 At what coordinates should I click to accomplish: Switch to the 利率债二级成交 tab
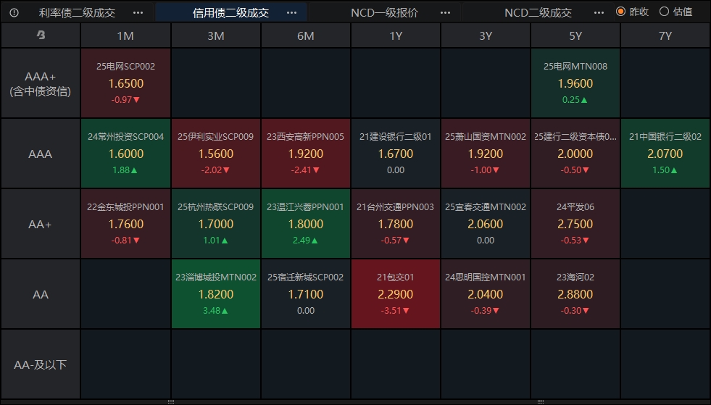pos(77,13)
